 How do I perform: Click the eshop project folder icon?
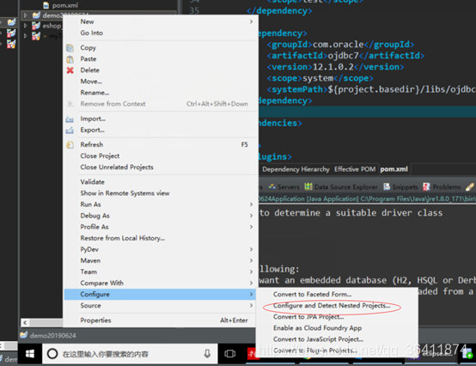pos(36,26)
